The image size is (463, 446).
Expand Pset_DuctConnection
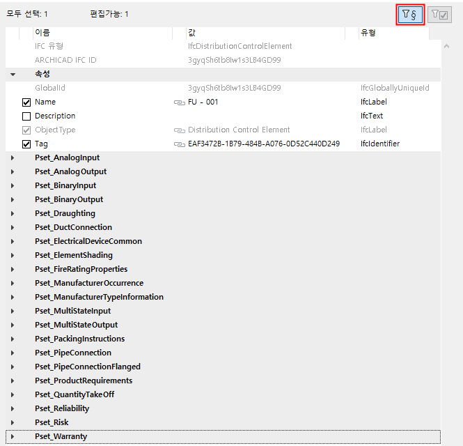(x=13, y=227)
